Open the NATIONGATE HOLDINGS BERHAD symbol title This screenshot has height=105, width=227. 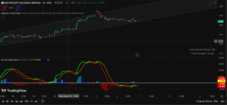click(x=28, y=3)
